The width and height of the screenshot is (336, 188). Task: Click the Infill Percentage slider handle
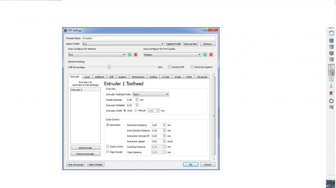109,67
